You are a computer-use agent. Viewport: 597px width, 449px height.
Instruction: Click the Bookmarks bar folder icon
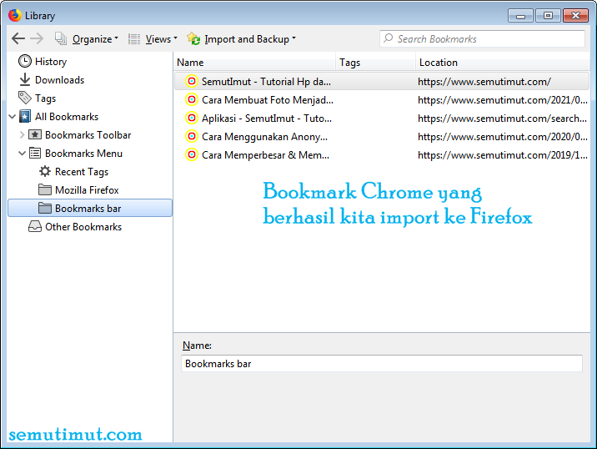(45, 208)
